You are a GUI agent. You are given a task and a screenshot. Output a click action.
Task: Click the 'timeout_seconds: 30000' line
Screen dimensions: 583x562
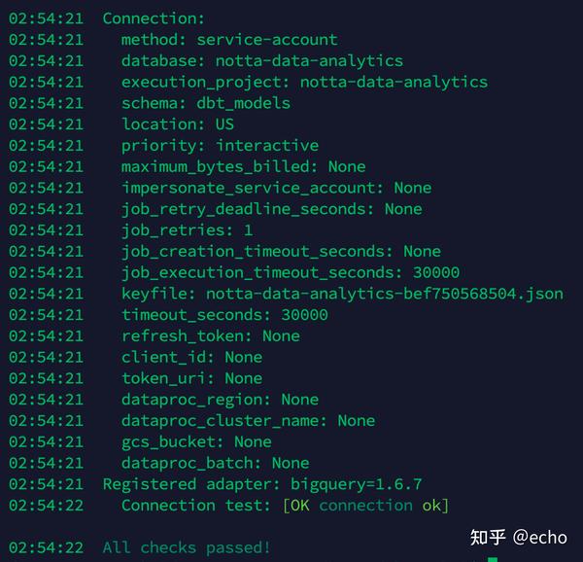click(x=224, y=315)
